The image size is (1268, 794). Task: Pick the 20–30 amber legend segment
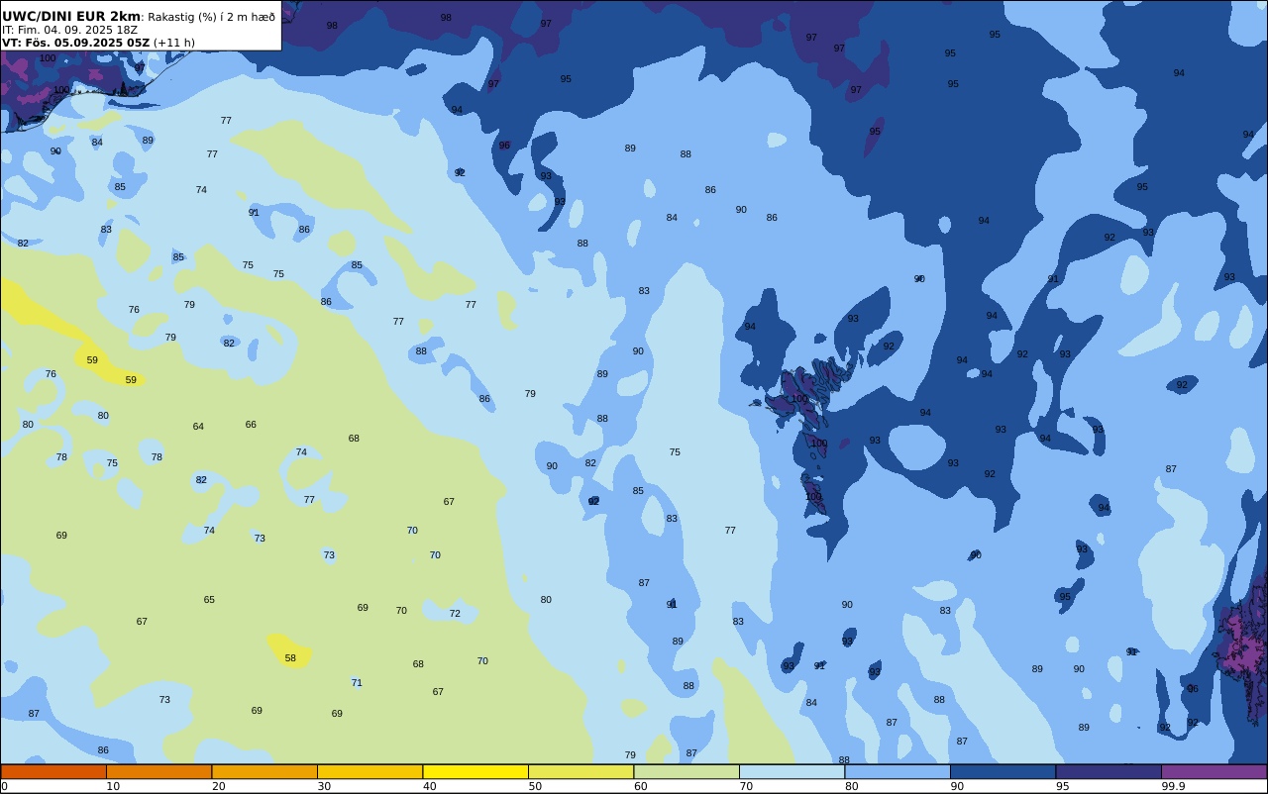[264, 771]
